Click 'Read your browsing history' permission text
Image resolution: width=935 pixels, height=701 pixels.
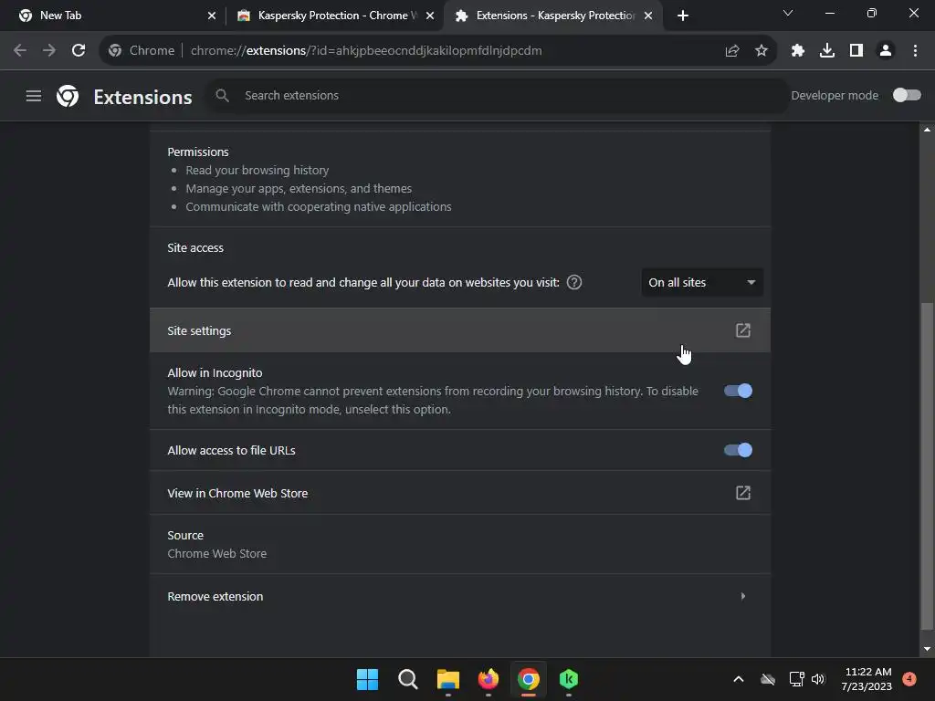pyautogui.click(x=257, y=171)
